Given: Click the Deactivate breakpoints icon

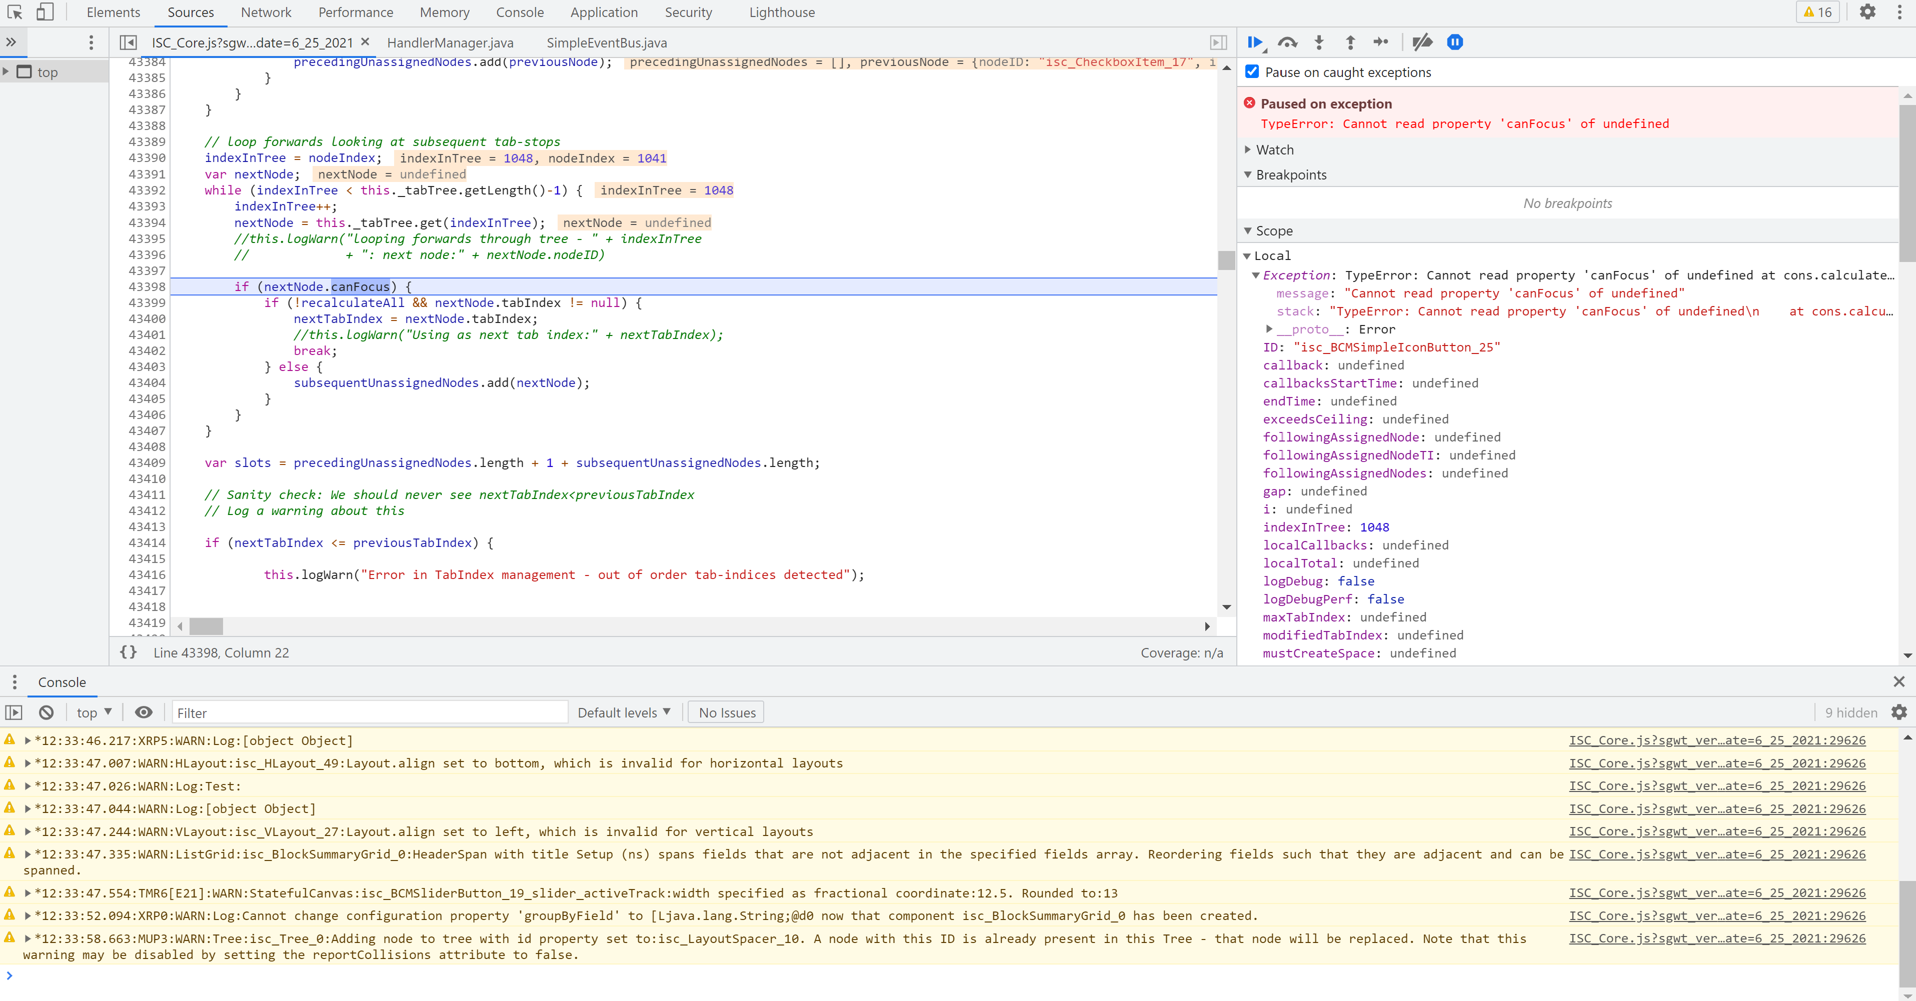Looking at the screenshot, I should tap(1422, 42).
